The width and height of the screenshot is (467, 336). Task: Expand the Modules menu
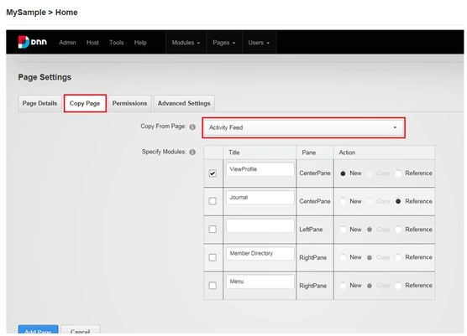pos(186,43)
